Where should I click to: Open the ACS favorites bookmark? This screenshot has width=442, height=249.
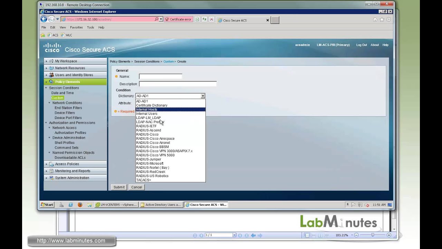tap(53, 35)
